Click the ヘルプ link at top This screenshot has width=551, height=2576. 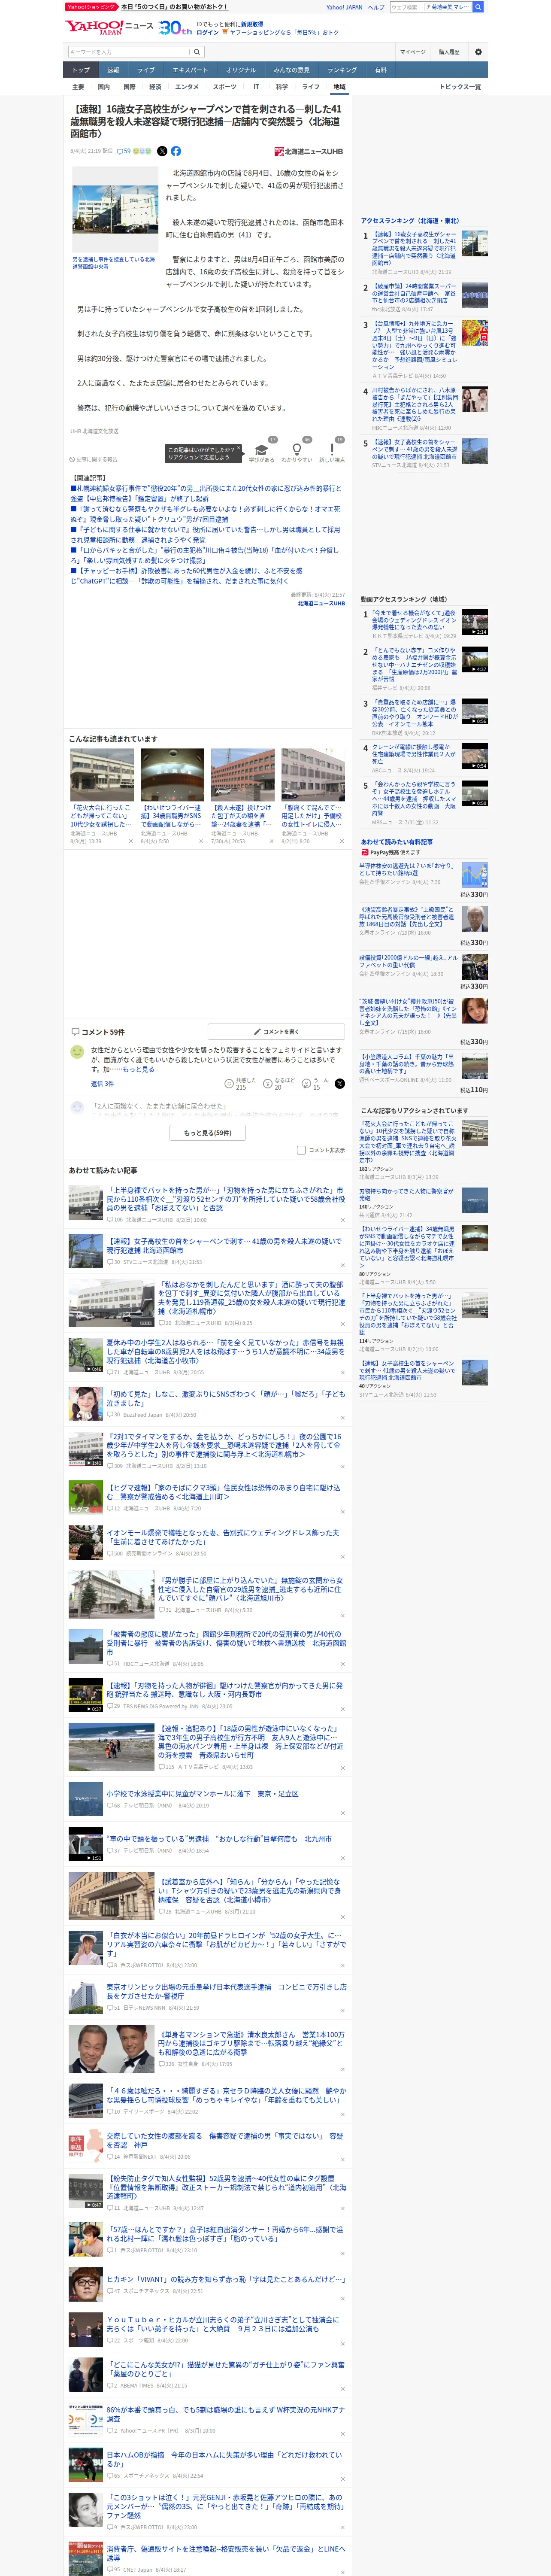point(376,7)
